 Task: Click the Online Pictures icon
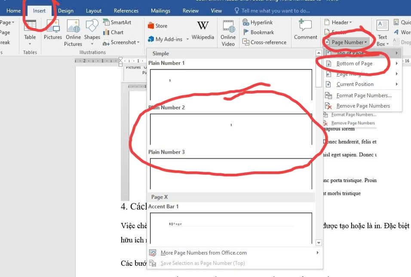point(73,32)
